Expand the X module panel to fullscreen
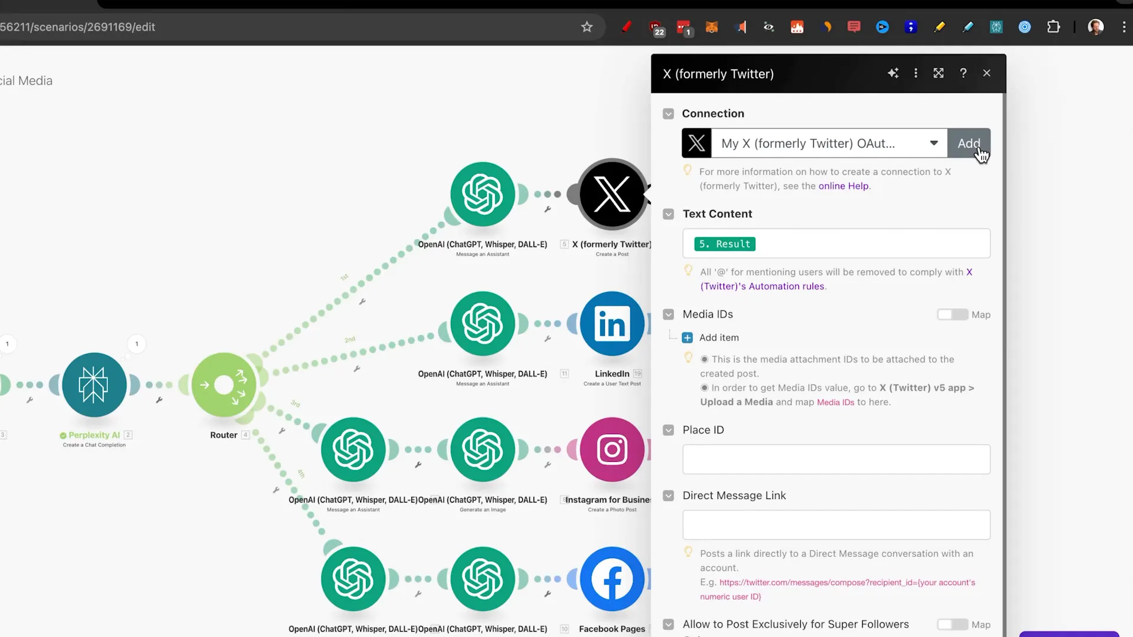 [938, 73]
